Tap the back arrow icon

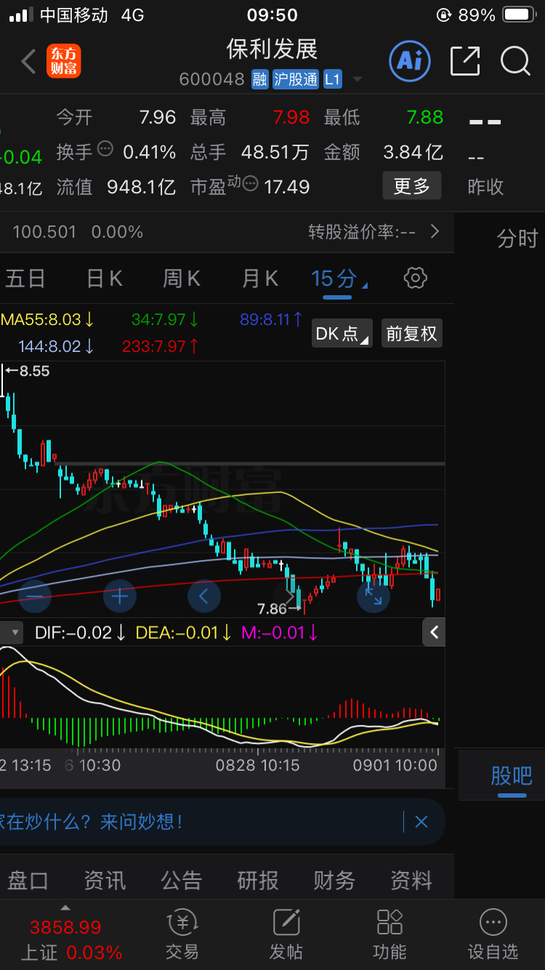click(x=28, y=62)
